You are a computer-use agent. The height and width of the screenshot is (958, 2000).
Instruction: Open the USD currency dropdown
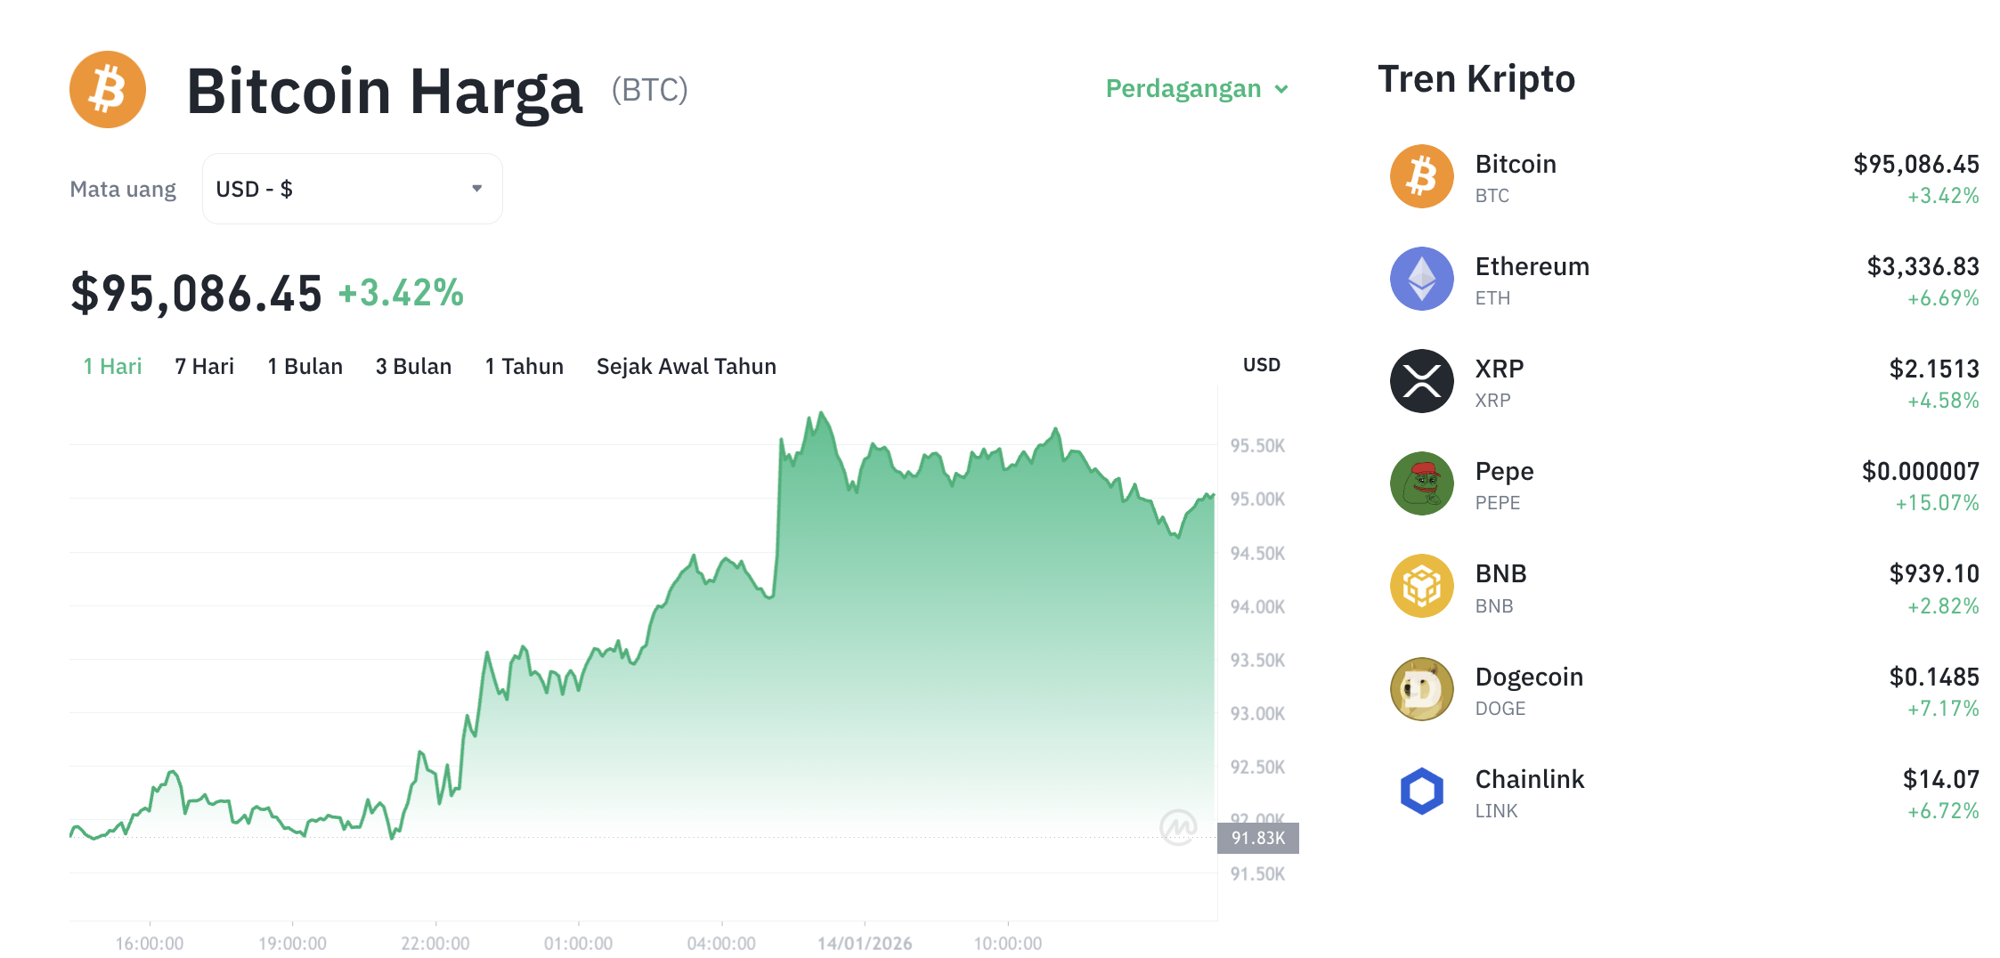click(x=351, y=188)
